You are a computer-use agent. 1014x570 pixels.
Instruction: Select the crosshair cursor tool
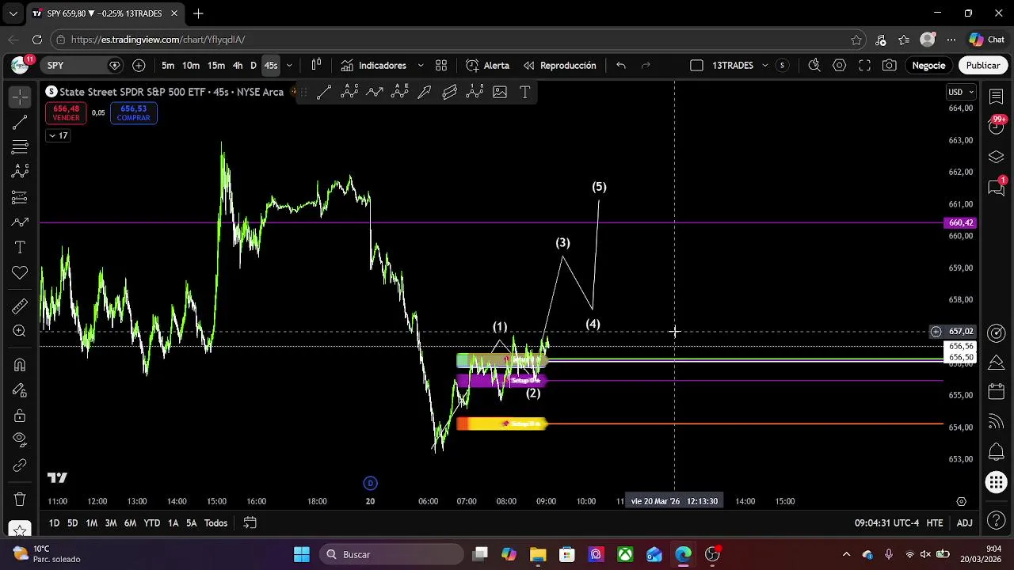pyautogui.click(x=20, y=97)
